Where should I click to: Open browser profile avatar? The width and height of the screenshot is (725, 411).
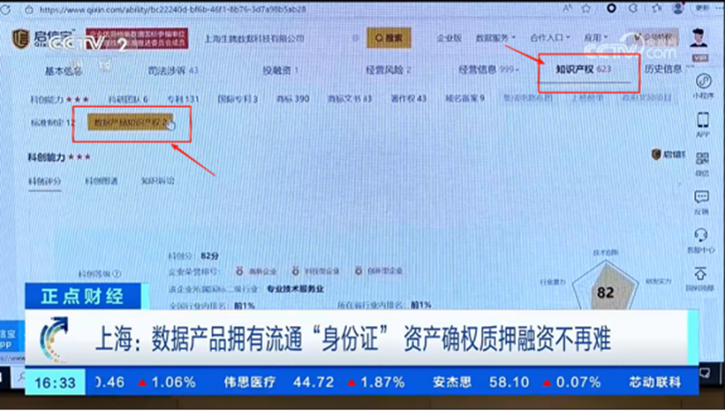678,8
